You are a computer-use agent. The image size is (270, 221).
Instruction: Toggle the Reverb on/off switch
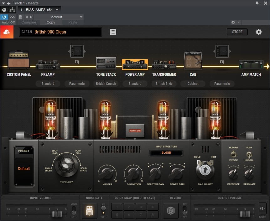(184, 210)
